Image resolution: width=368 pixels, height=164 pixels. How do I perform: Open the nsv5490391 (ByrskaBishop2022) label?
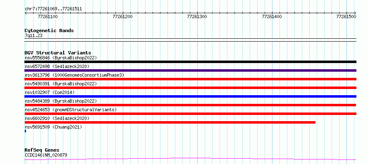pos(61,84)
